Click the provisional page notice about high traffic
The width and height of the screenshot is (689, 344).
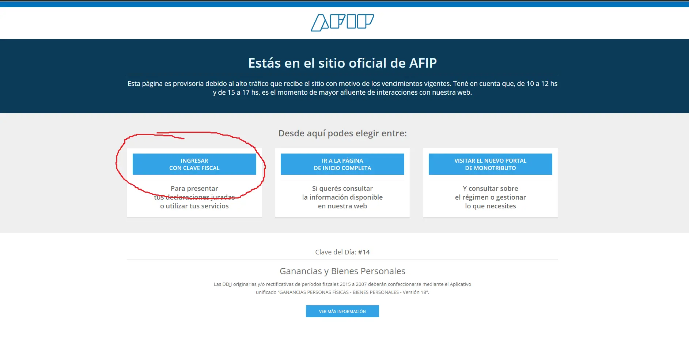[342, 88]
